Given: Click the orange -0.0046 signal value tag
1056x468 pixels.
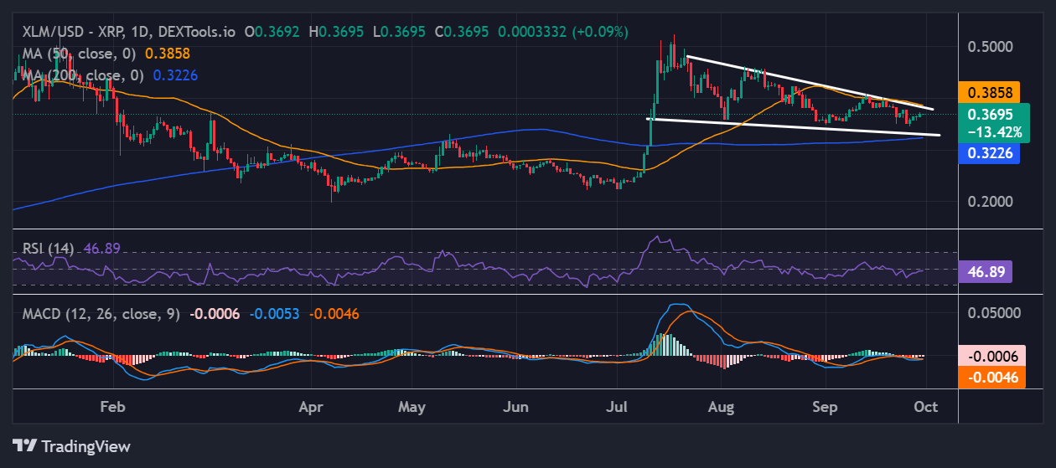Looking at the screenshot, I should [991, 378].
